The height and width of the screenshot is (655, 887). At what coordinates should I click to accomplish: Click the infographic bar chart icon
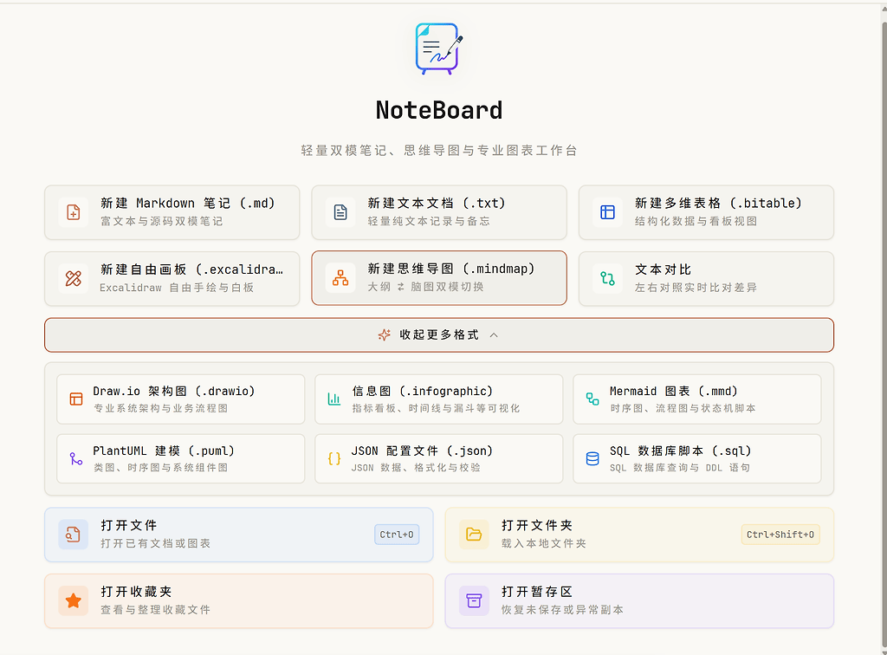[x=334, y=399]
